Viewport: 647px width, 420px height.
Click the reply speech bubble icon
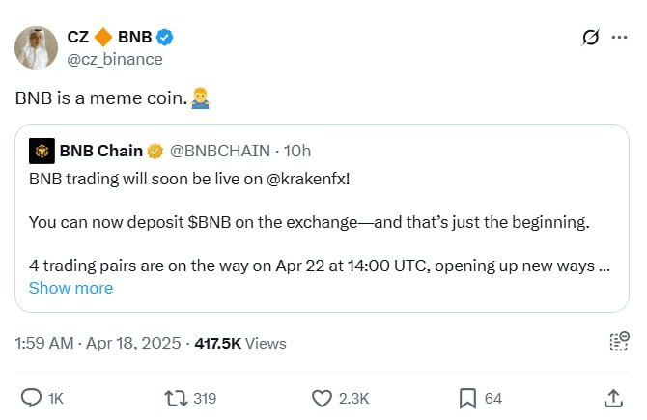31,398
